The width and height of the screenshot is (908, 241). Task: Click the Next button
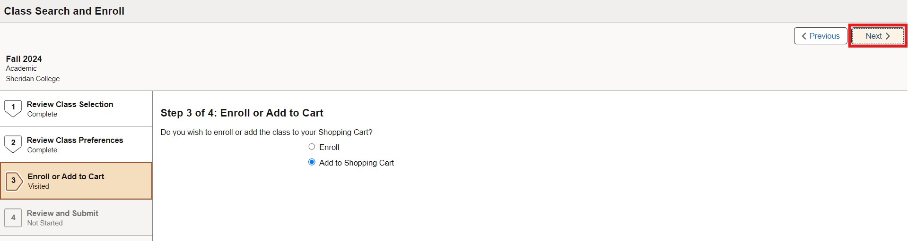[x=877, y=36]
